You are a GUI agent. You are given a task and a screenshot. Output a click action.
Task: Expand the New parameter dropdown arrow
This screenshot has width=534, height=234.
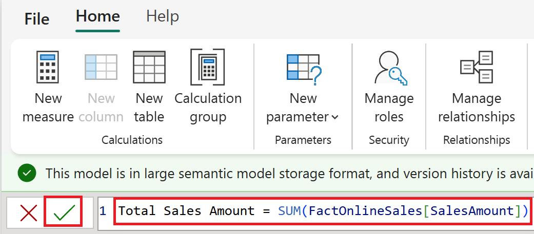335,117
